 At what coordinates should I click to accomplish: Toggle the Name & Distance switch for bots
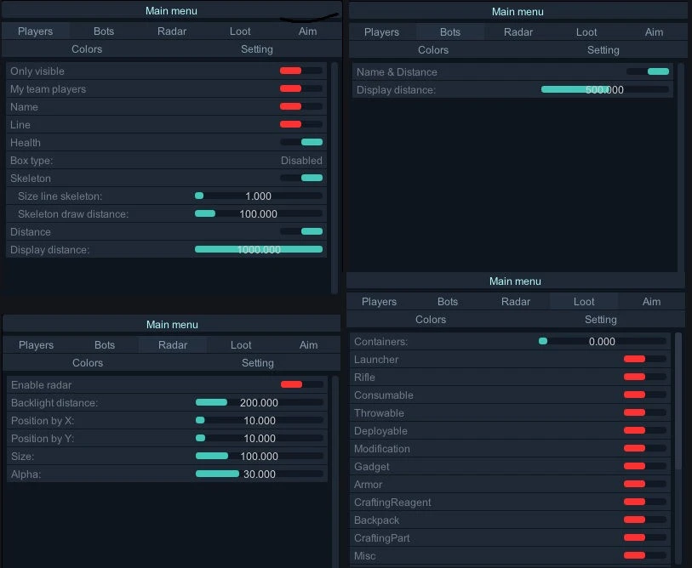647,71
